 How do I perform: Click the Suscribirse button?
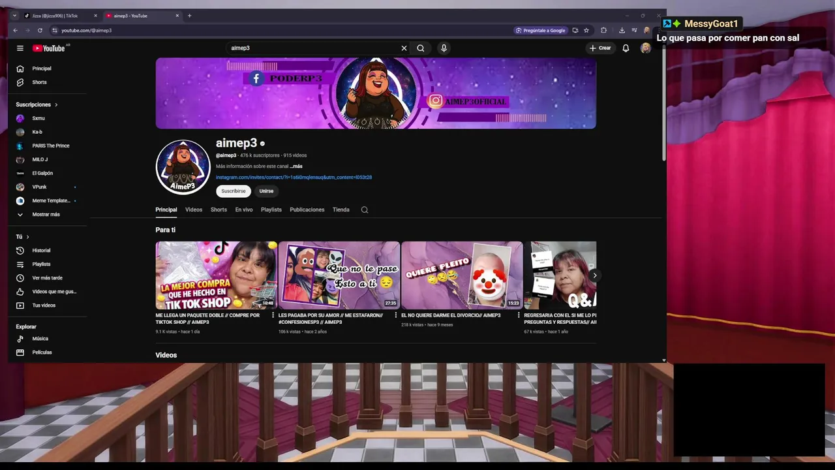(234, 191)
